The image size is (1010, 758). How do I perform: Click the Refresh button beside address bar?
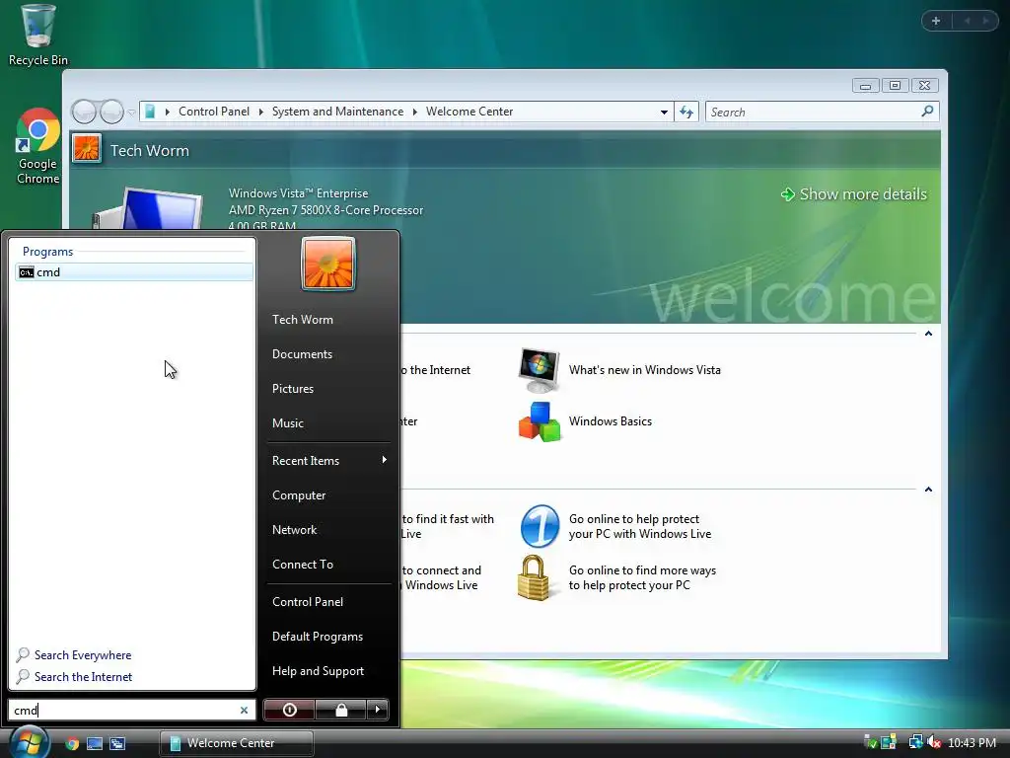click(x=686, y=113)
